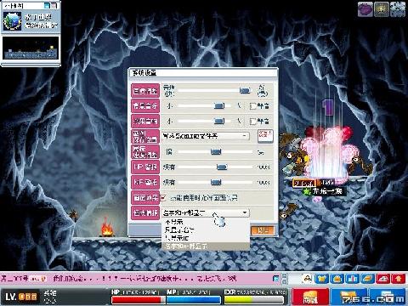Click the chat expand button beside chat bar
Image resolution: width=408 pixels, height=306 pixels.
275,279
